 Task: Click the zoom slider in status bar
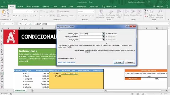(154, 94)
